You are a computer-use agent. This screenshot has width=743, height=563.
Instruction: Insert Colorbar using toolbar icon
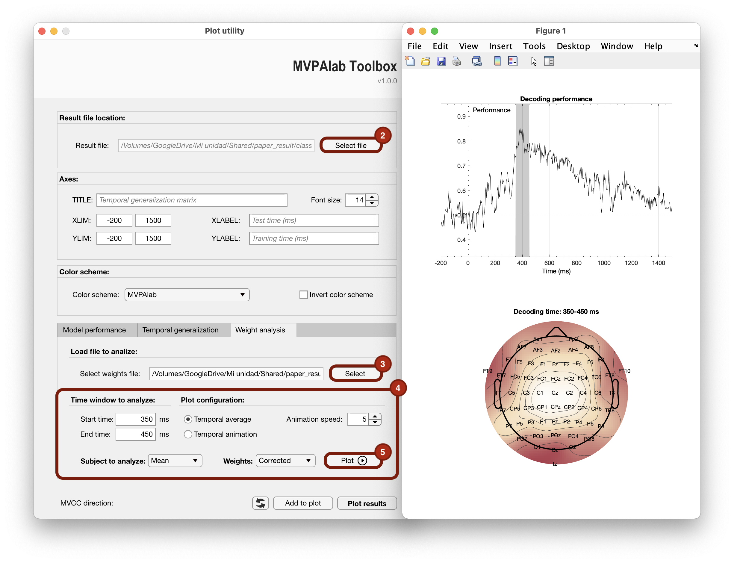497,61
